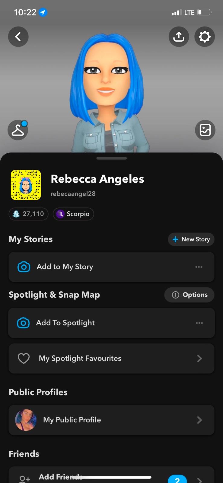223x483 pixels.
Task: Tap the My Public Profile avatar photo
Action: tap(26, 420)
